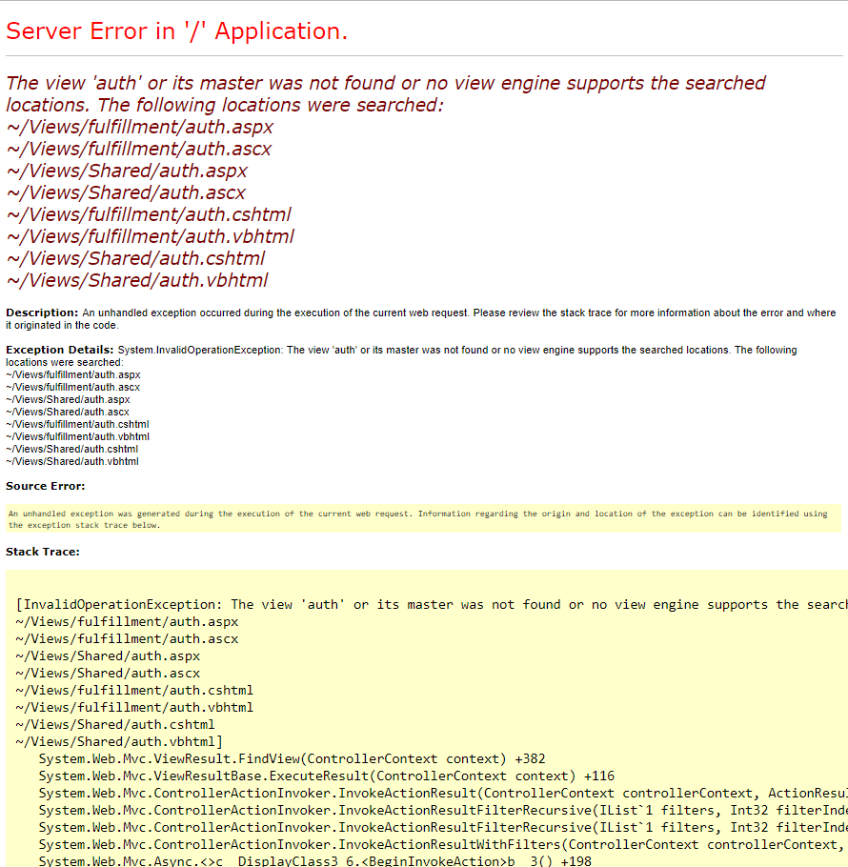This screenshot has width=848, height=867.
Task: Click the red italic "The view 'auth' or its master" message
Action: click(x=386, y=93)
